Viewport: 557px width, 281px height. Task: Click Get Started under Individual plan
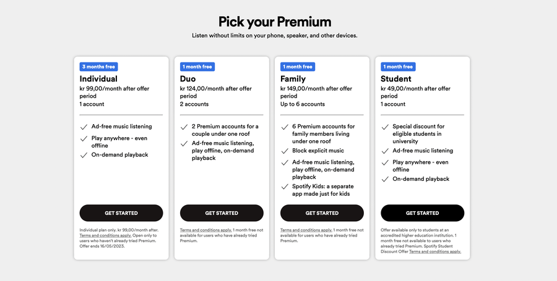pos(121,213)
